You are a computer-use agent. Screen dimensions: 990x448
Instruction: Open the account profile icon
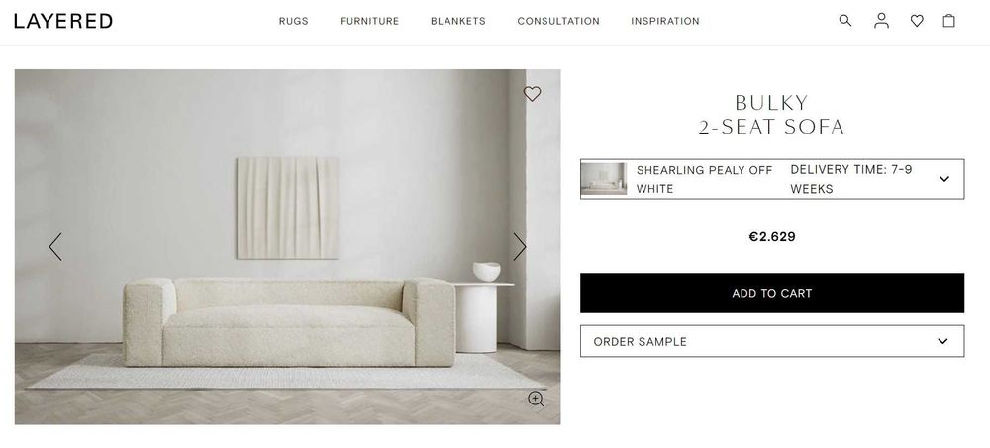tap(881, 21)
